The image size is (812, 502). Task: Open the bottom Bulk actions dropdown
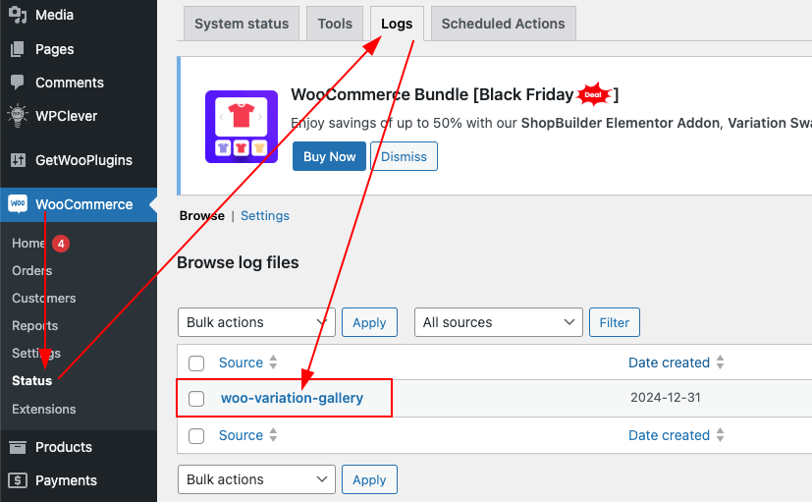coord(256,479)
